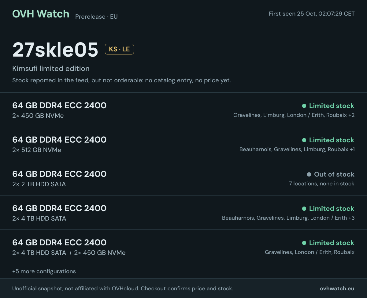Viewport: 367px width, 298px height.
Task: Select the "27skle05" server heading
Action: coord(55,50)
